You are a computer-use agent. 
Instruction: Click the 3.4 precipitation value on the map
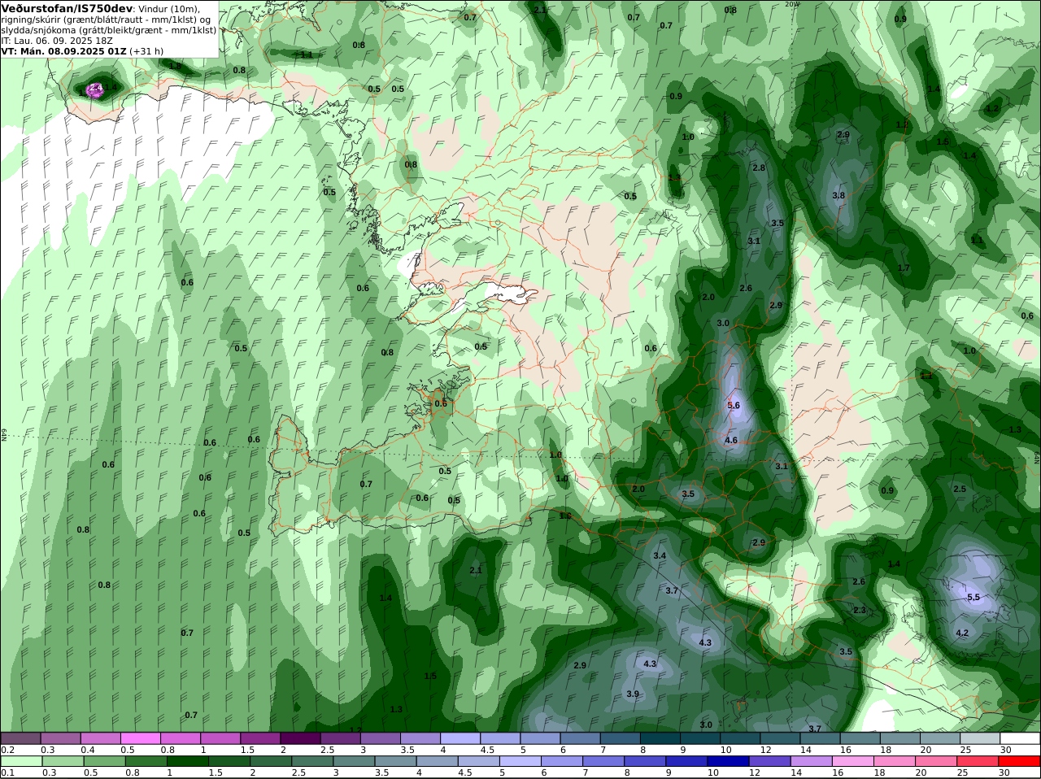tap(660, 555)
